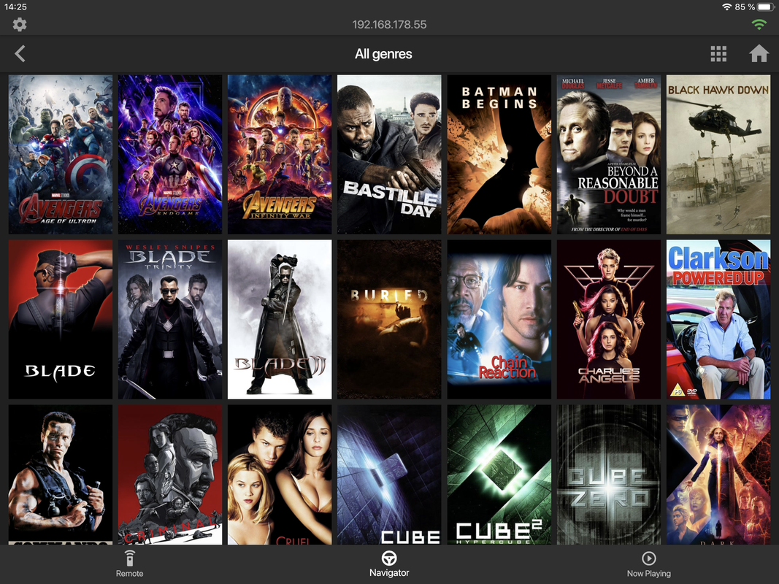This screenshot has height=584, width=779.
Task: Open the first Blade poster
Action: coord(61,319)
